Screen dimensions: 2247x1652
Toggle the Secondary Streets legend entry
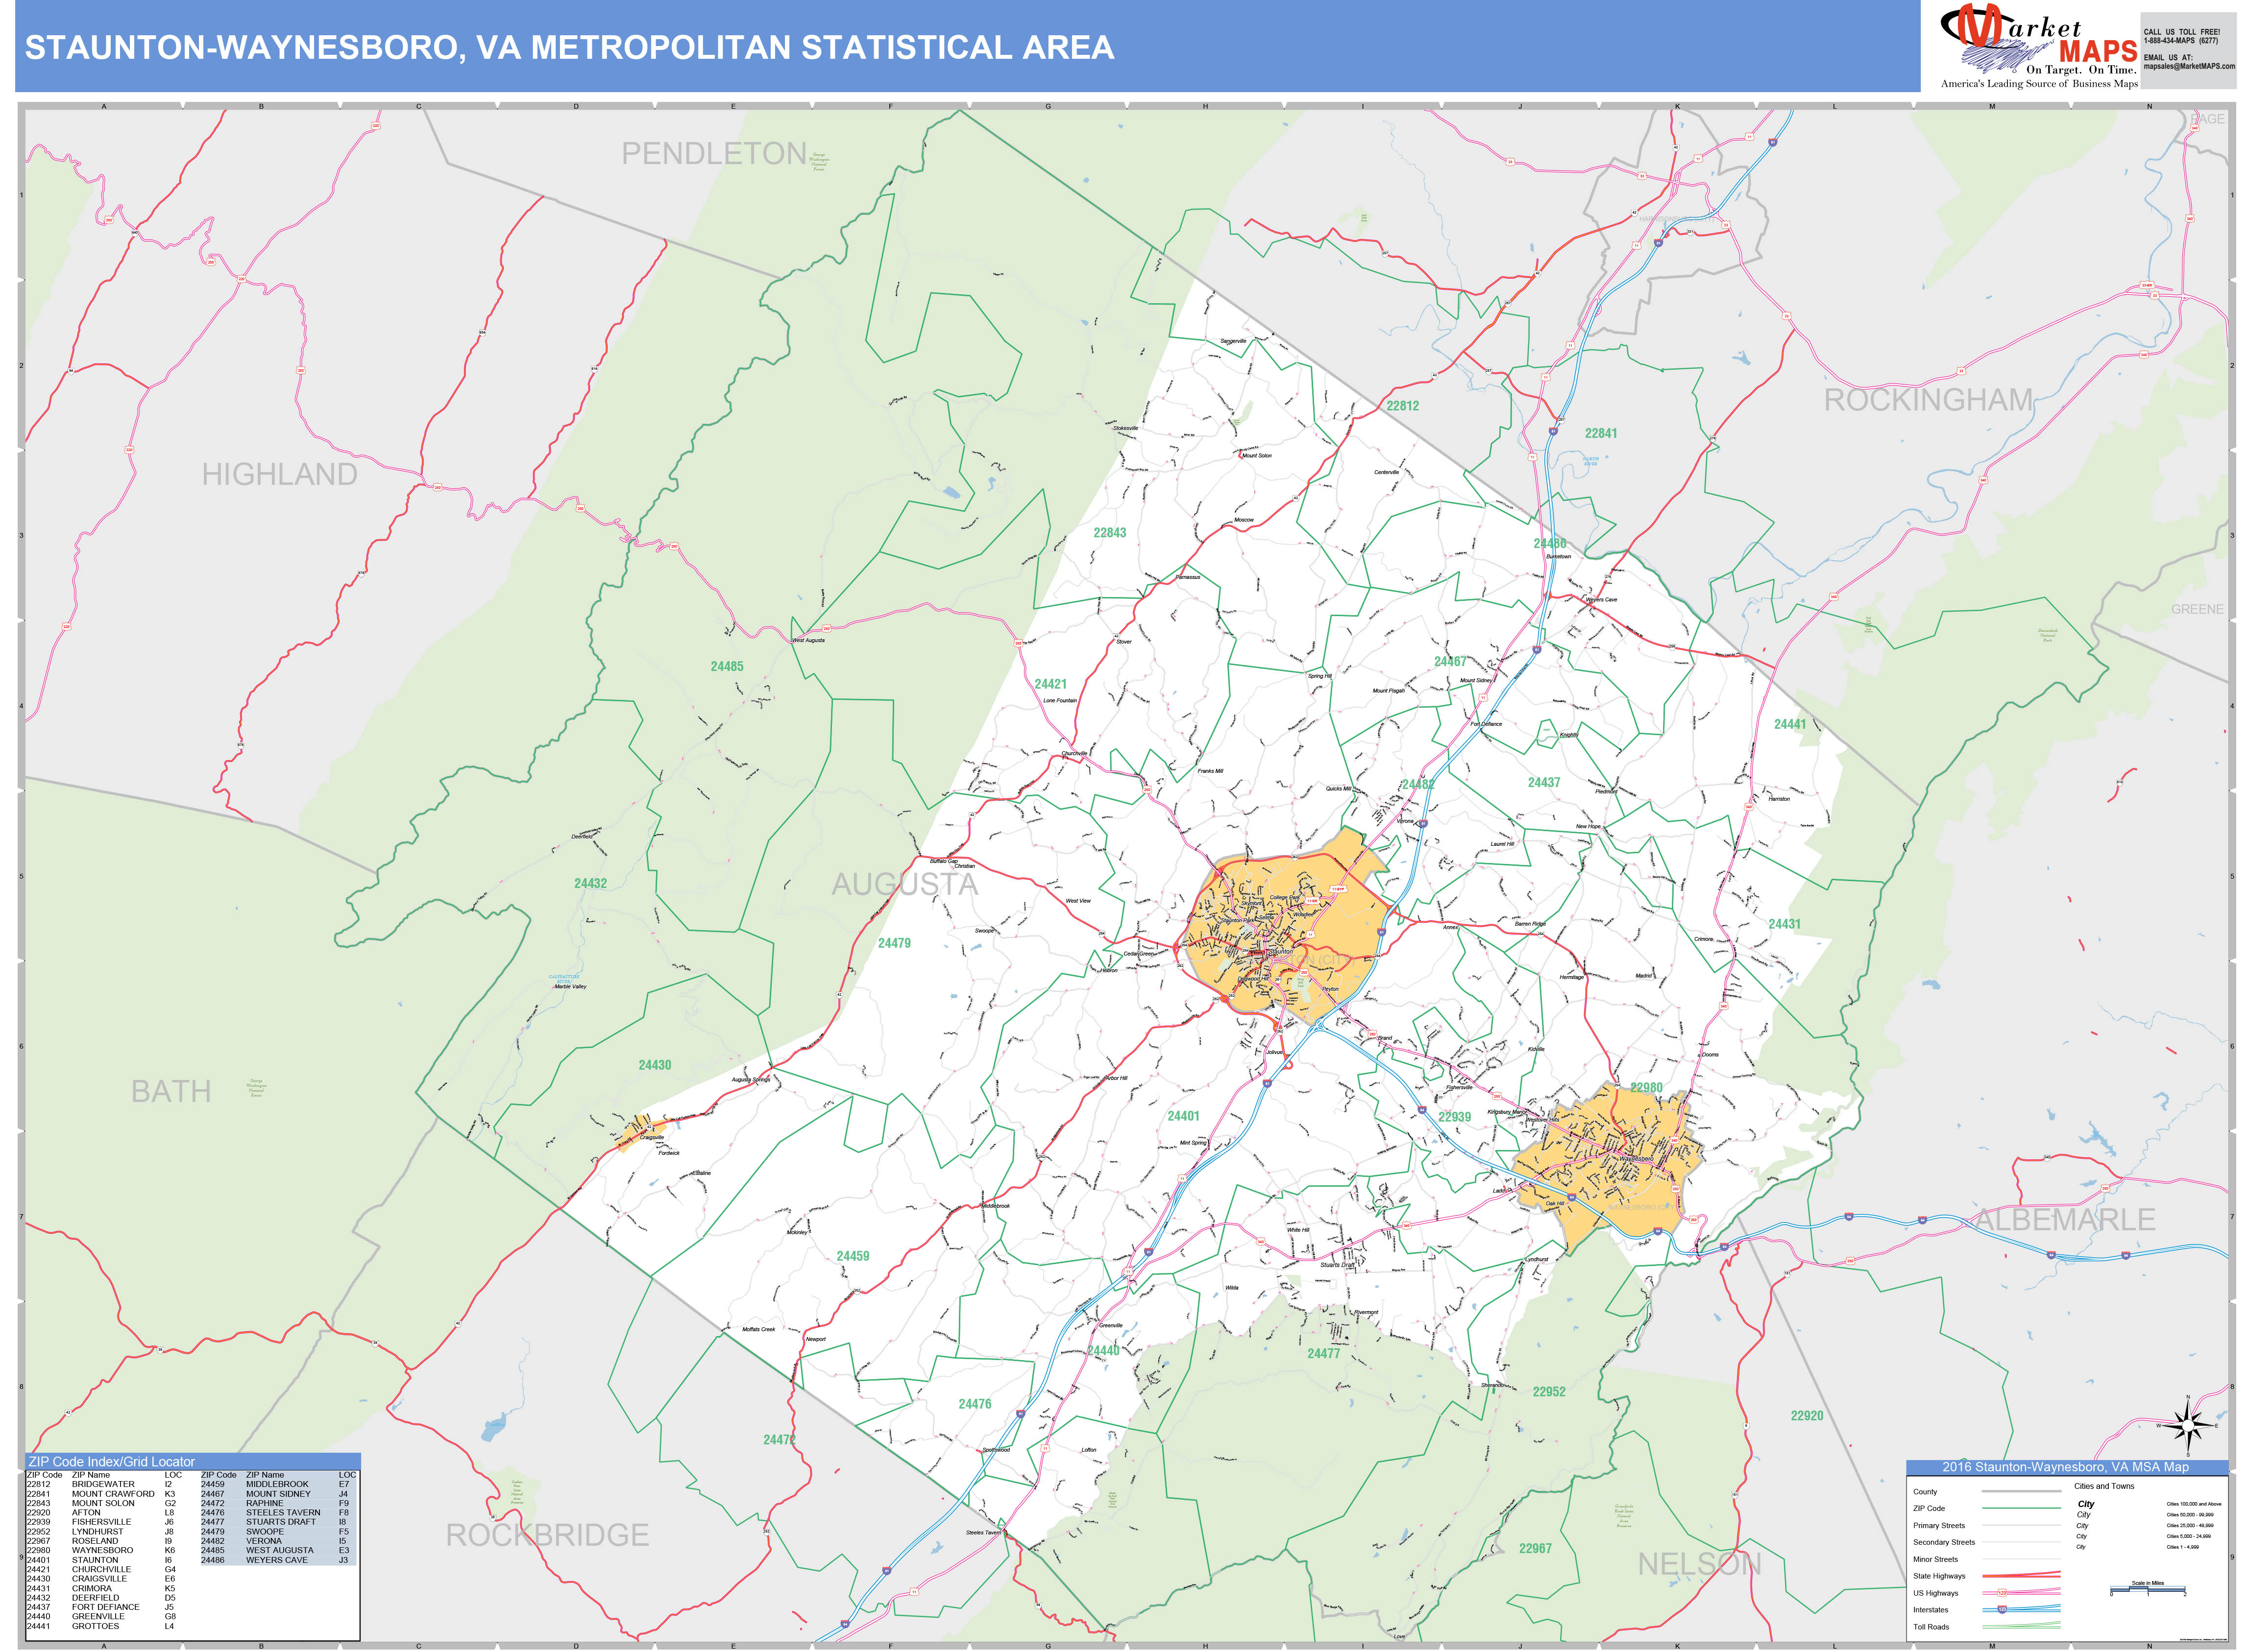2021,1542
